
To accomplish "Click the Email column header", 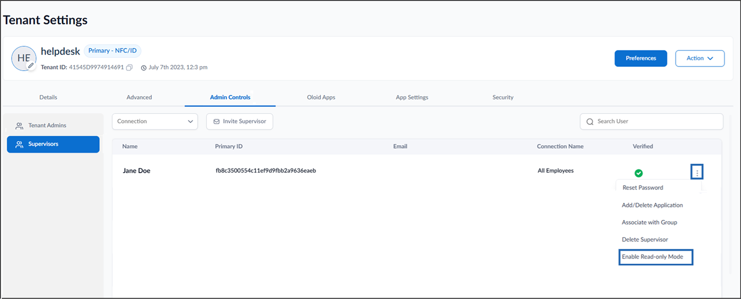I will [x=400, y=147].
